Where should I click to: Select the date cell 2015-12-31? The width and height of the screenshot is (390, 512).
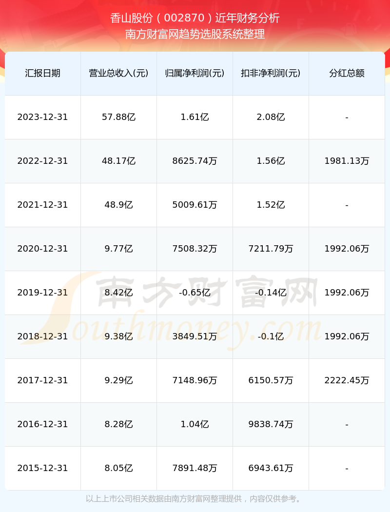[x=43, y=468]
